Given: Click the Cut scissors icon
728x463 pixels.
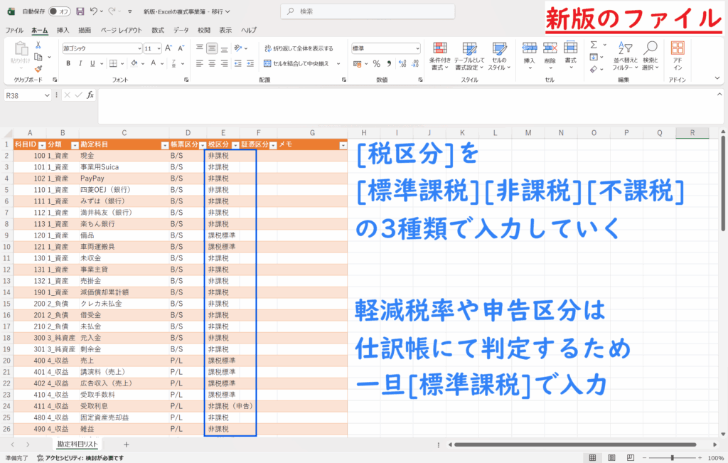Looking at the screenshot, I should [x=38, y=46].
